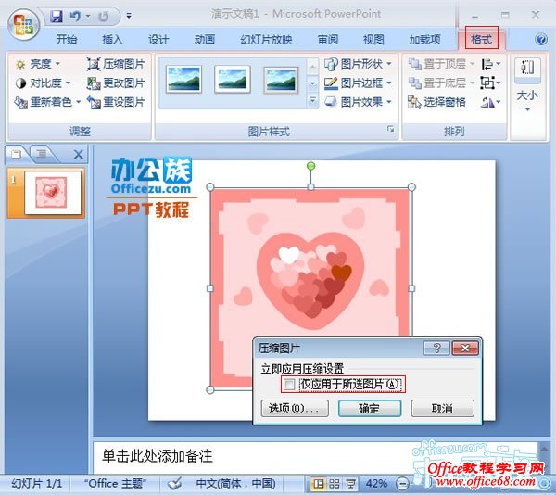The height and width of the screenshot is (495, 556).
Task: Open the 设计 ribbon tab
Action: tap(158, 39)
